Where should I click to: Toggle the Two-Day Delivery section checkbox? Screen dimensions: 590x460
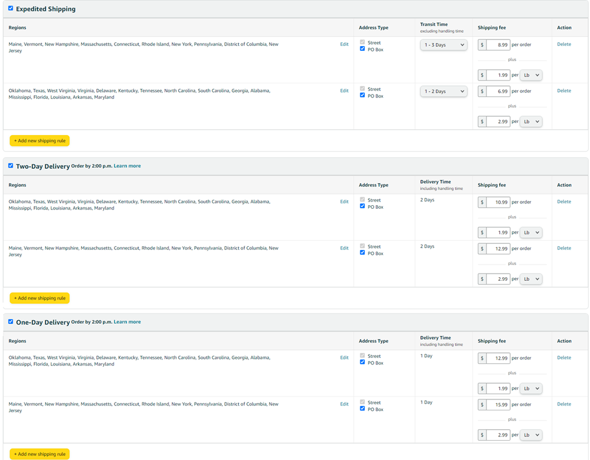10,165
